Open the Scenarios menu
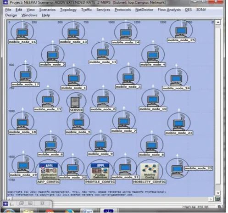 tap(47, 10)
